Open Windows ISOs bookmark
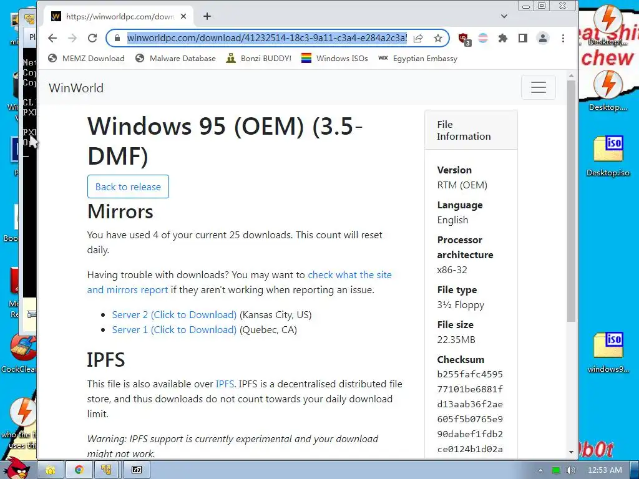The height and width of the screenshot is (479, 639). 334,59
